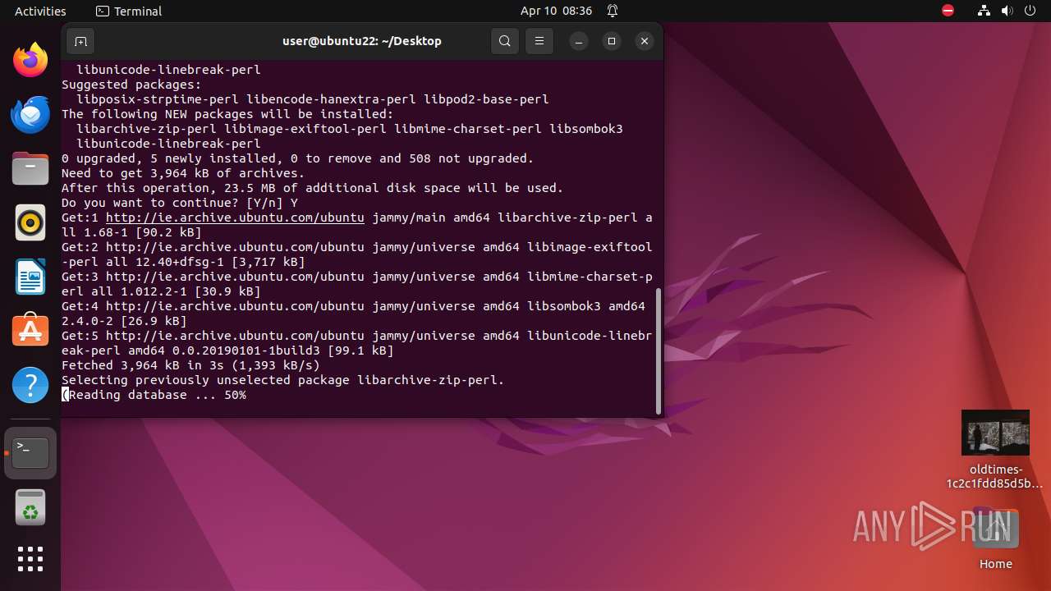Click the 'Selecting previously unselected package' line

pyautogui.click(x=283, y=380)
